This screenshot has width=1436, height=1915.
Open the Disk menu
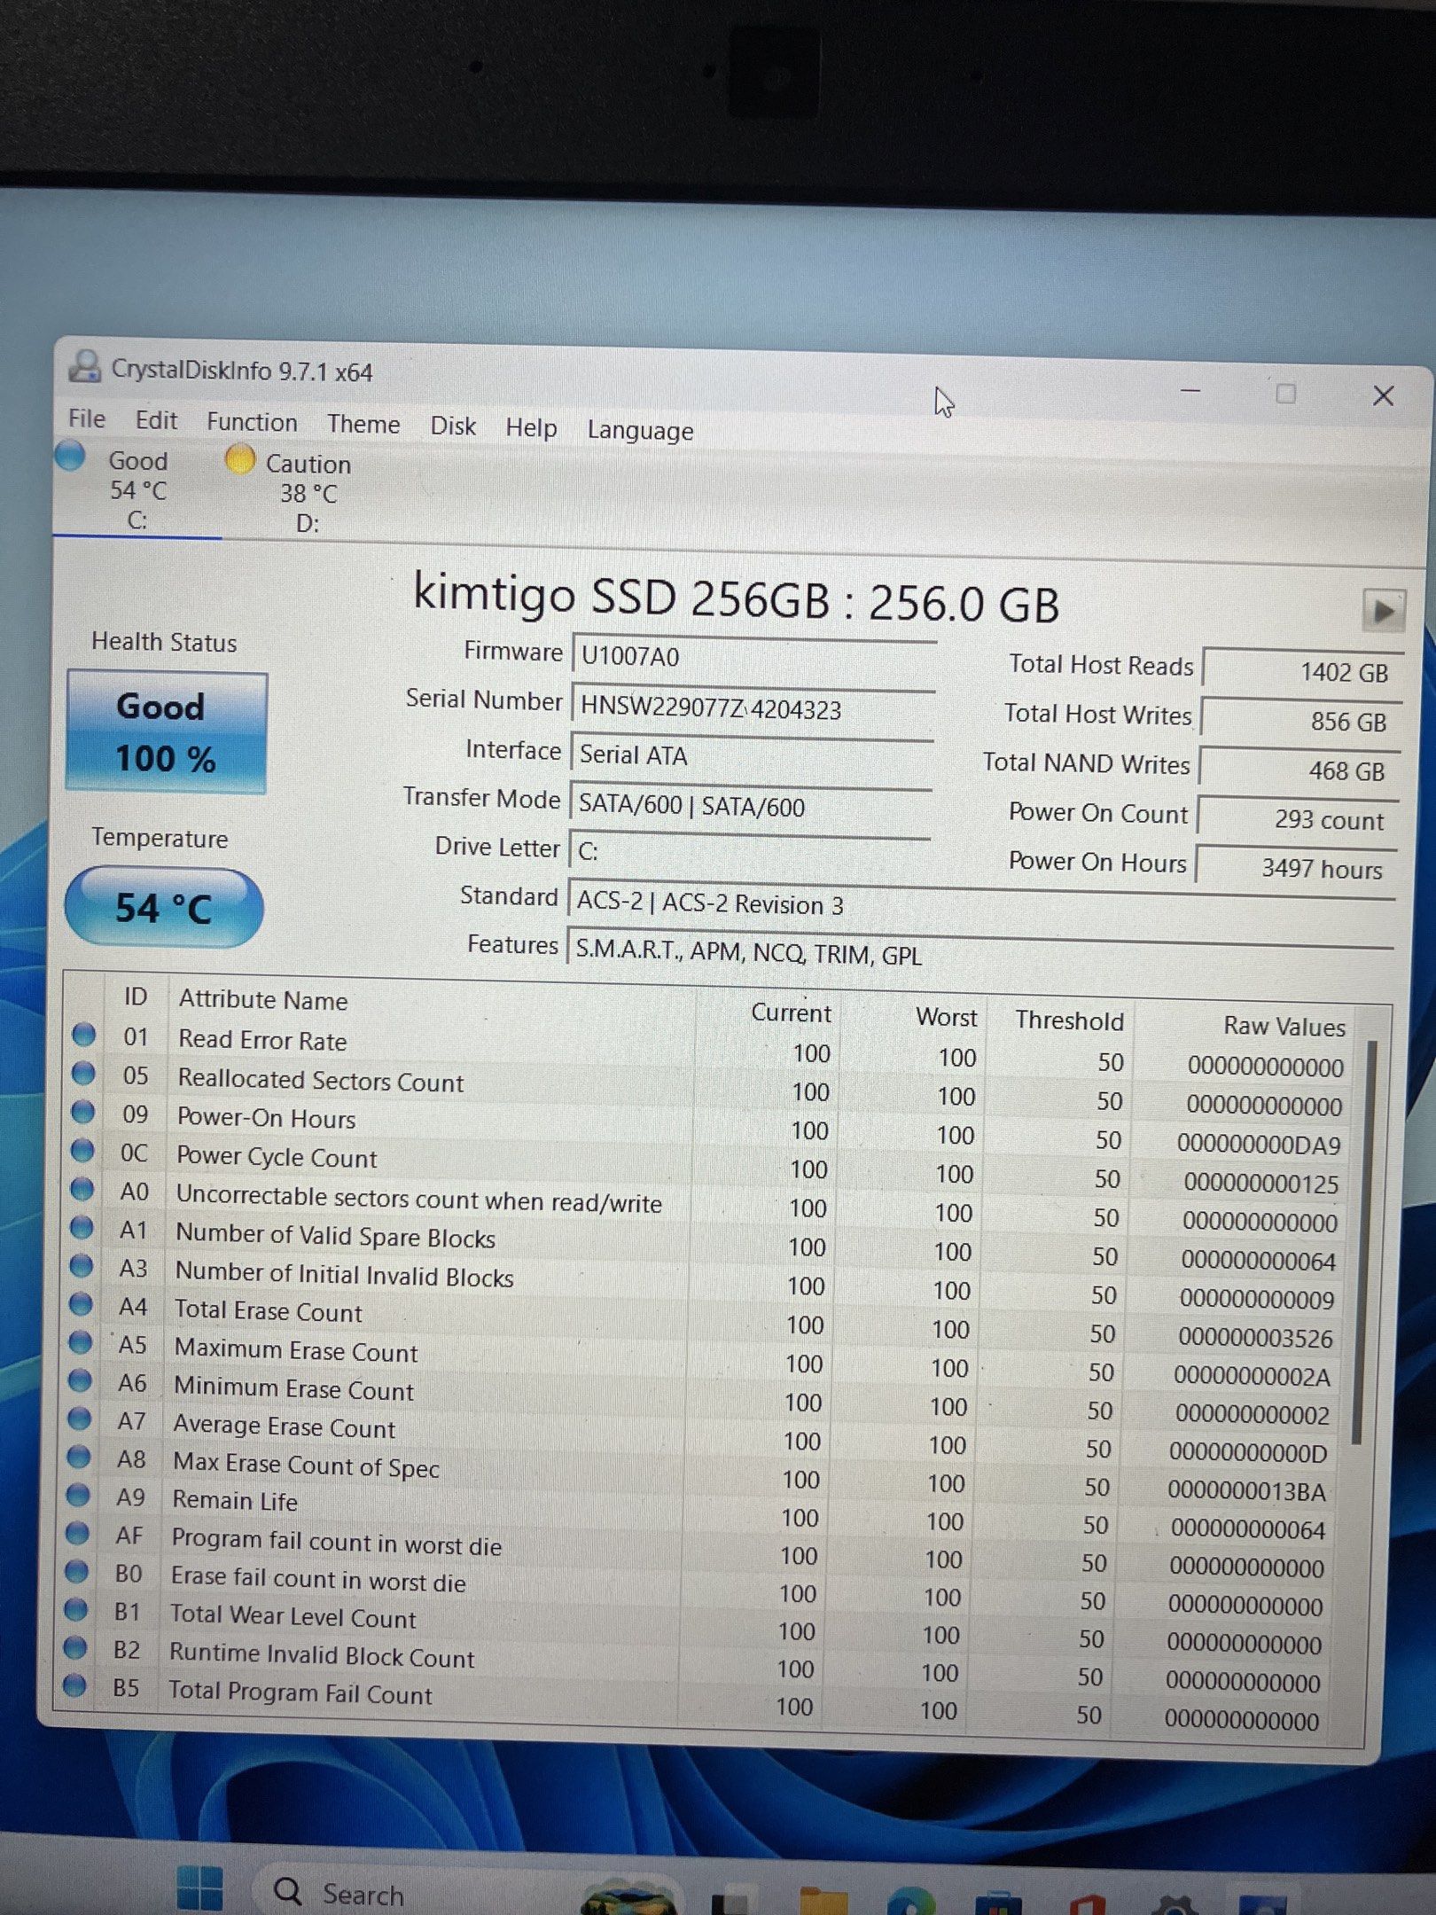click(x=453, y=426)
